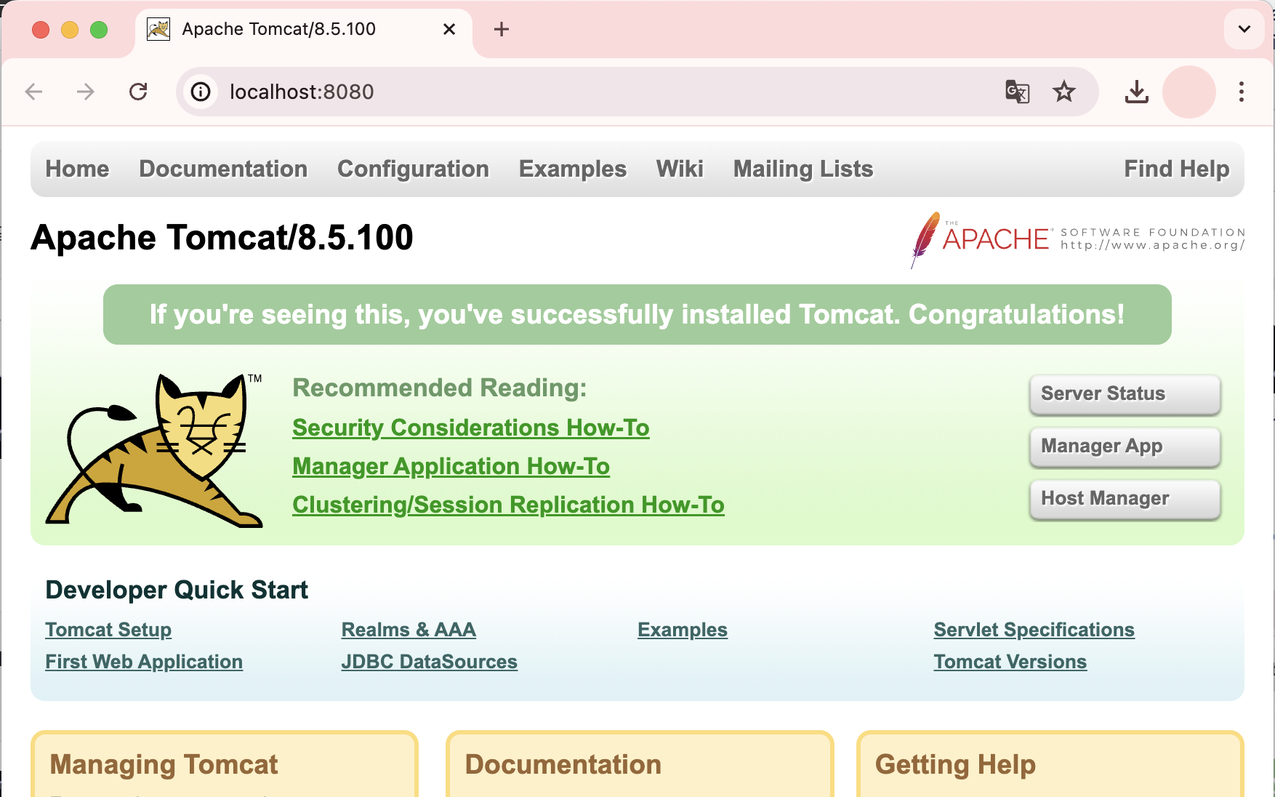Open the Realms & AAA link
The image size is (1275, 797).
409,630
